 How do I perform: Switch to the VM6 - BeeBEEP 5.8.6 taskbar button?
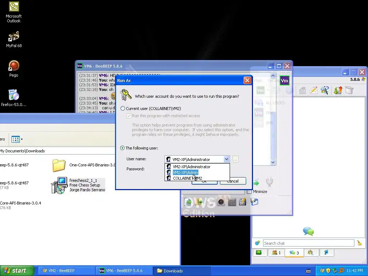point(124,271)
